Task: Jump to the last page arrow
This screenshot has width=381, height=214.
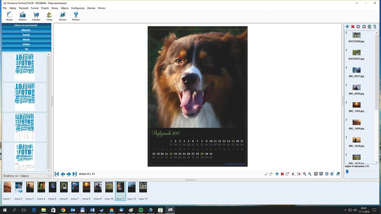Action: pos(75,174)
